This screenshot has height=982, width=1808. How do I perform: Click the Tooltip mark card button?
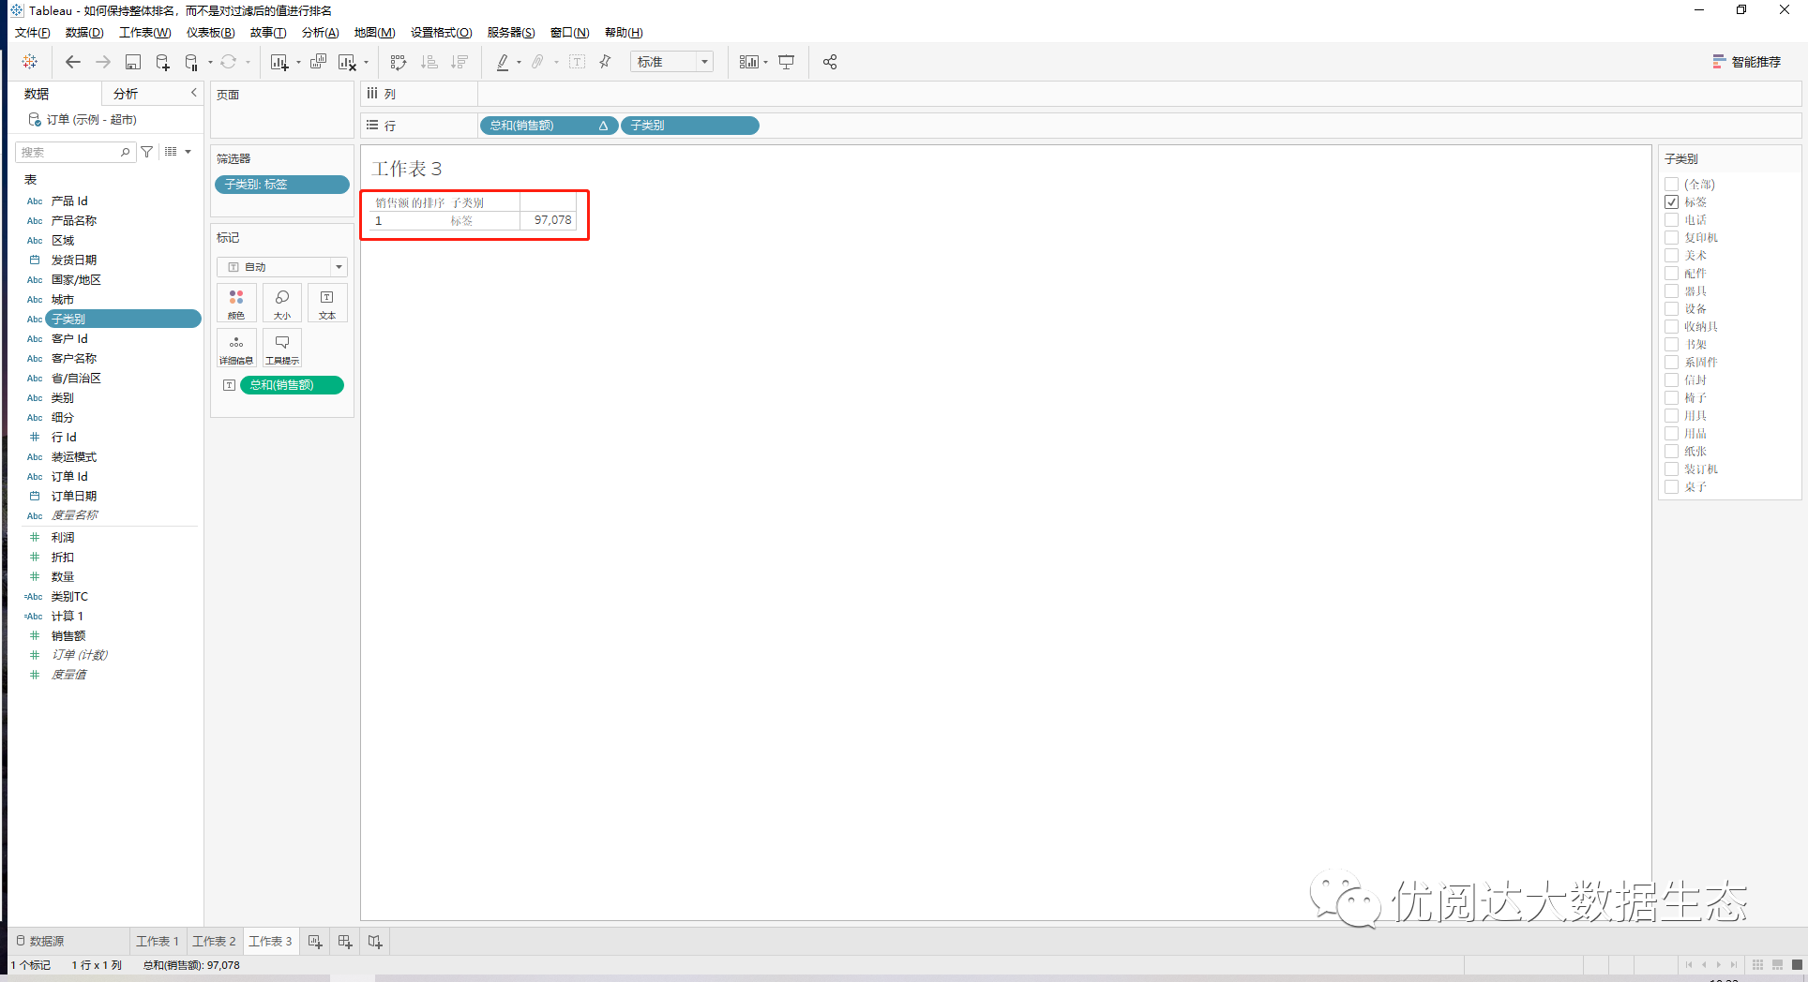click(282, 348)
